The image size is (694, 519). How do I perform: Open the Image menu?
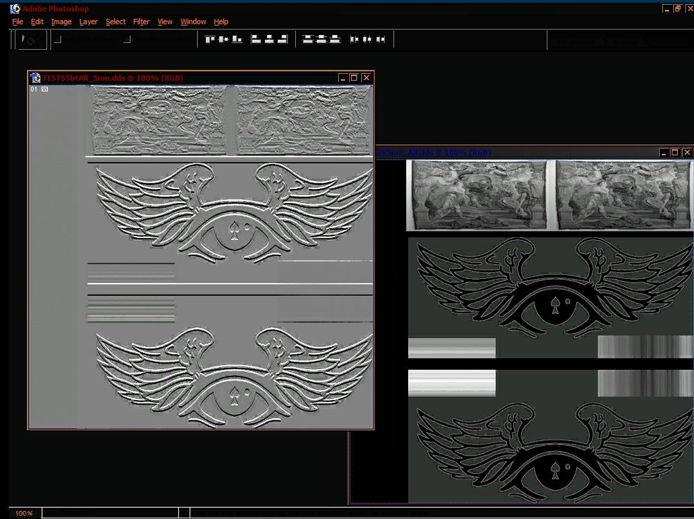click(61, 22)
